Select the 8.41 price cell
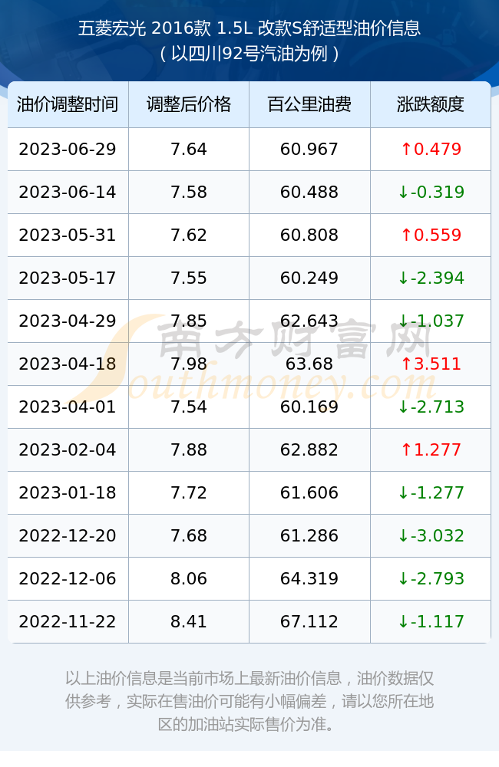Viewport: 499px width, 767px height. [189, 622]
